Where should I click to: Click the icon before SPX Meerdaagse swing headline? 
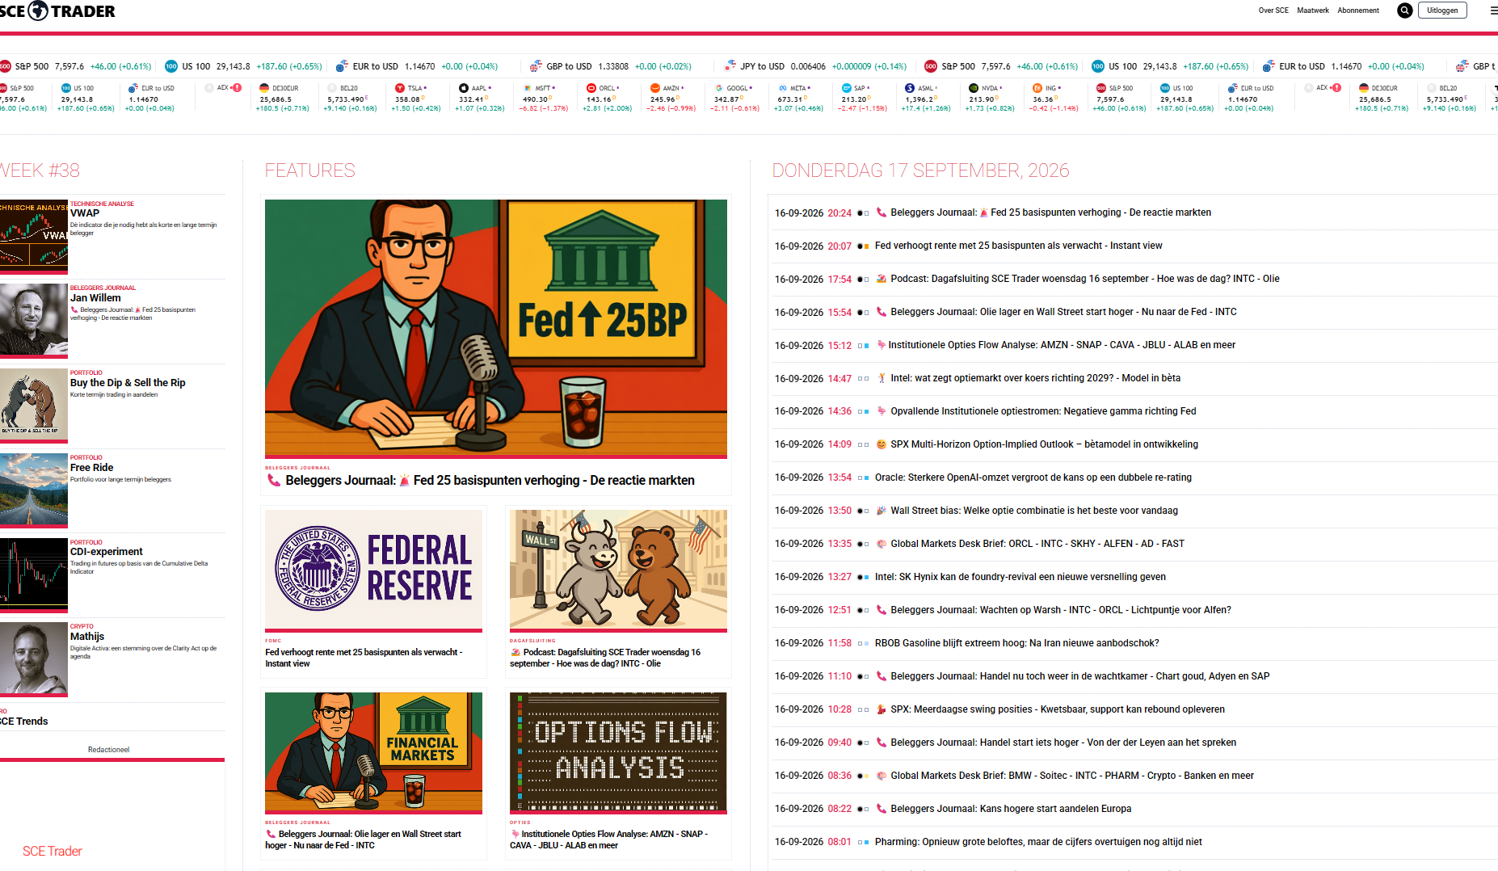tap(882, 709)
